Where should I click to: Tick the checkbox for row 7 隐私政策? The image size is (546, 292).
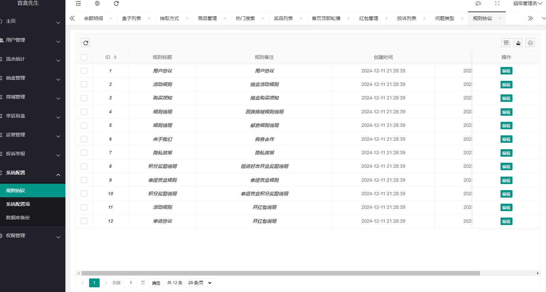(x=84, y=153)
